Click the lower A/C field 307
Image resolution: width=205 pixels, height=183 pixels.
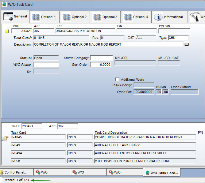(68, 126)
